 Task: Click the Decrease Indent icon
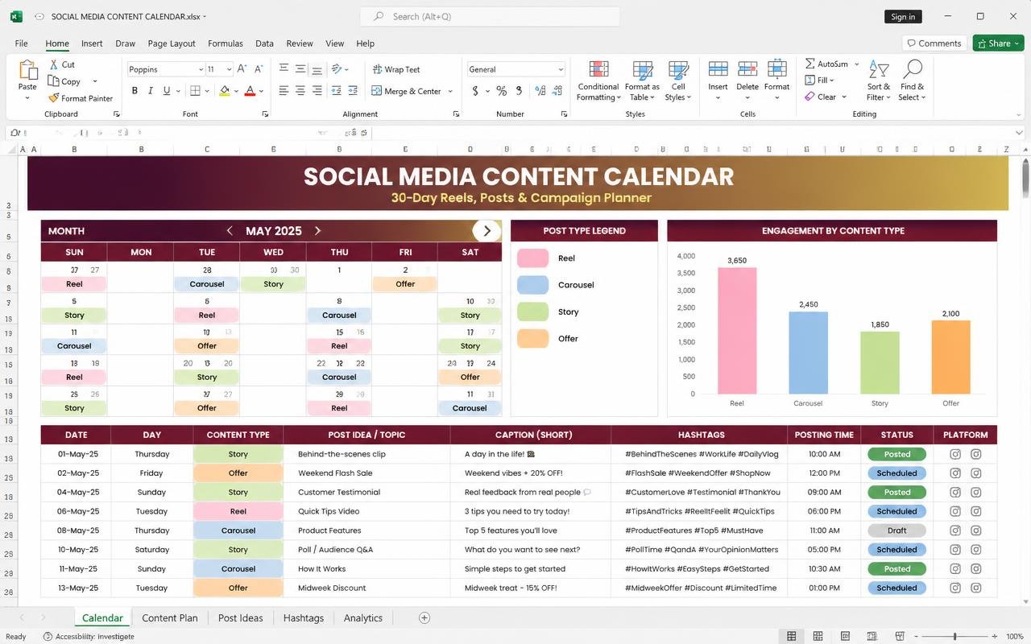click(336, 91)
